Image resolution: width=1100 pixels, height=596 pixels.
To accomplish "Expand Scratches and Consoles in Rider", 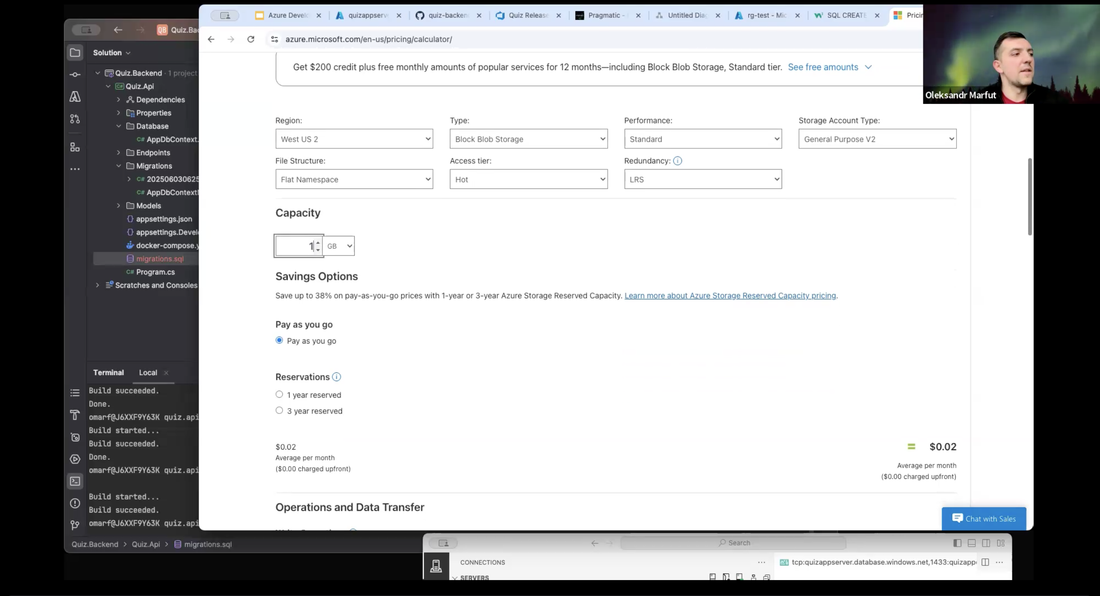I will coord(98,285).
